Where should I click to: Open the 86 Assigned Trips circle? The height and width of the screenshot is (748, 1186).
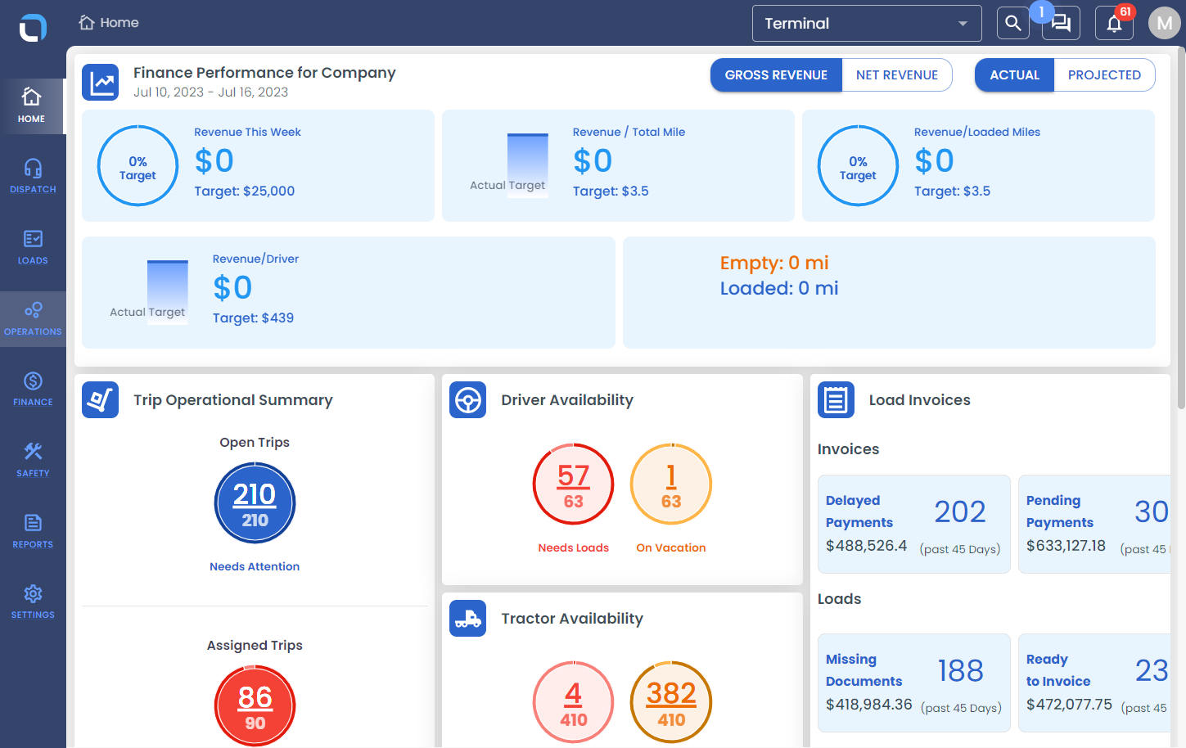[255, 705]
